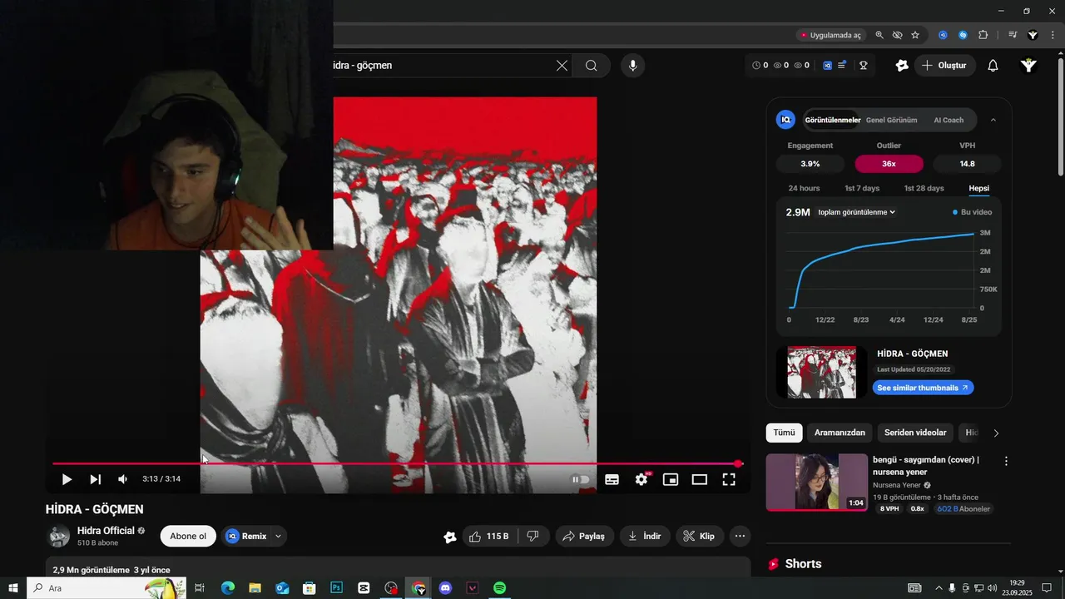Skip to the next video
This screenshot has height=599, width=1065.
(96, 479)
